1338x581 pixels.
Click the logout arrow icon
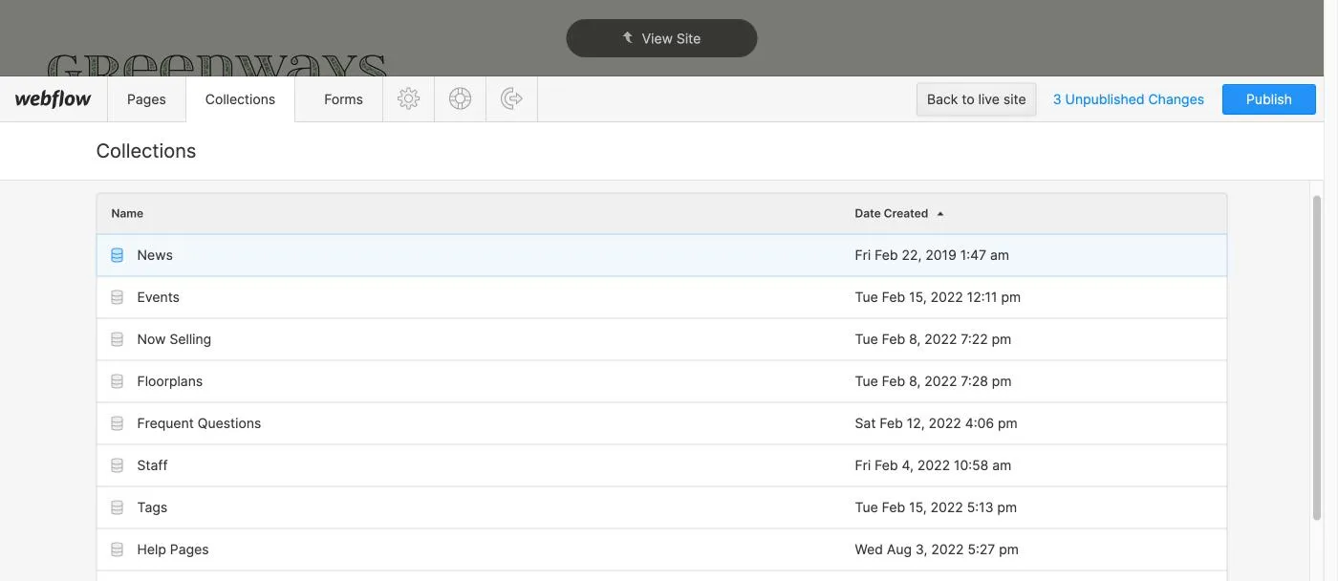[512, 98]
